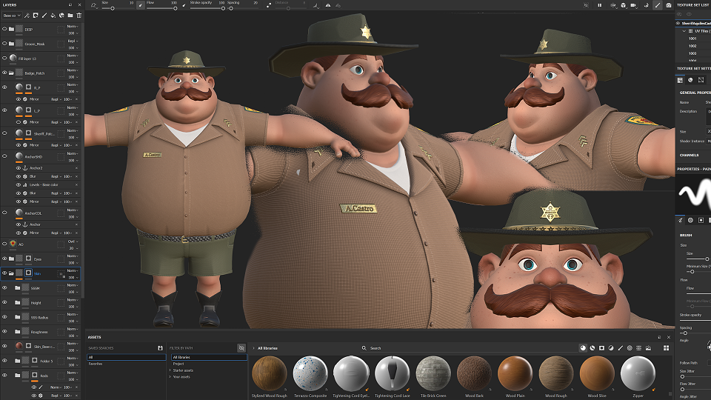Click the add effect wand icon in Layers
The image size is (711, 400).
27,16
